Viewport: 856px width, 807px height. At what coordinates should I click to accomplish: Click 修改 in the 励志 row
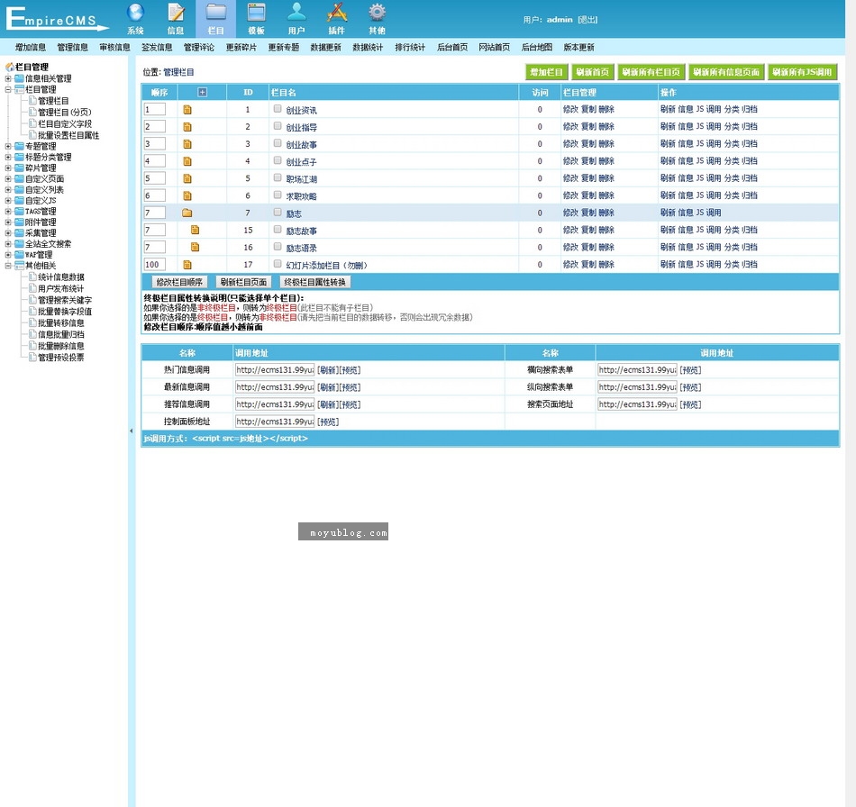click(x=570, y=213)
